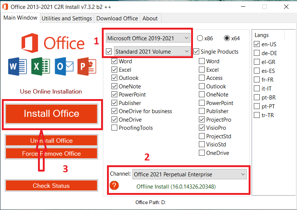Toggle the Single Products checkbox
Screen dimensions: 297x210
(196, 51)
